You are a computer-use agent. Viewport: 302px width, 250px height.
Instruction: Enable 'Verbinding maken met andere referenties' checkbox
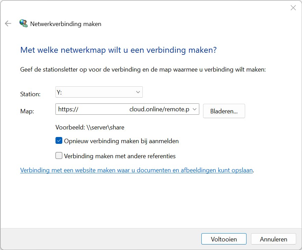[59, 156]
